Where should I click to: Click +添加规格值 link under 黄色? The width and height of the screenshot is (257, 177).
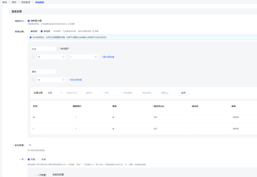pos(75,80)
